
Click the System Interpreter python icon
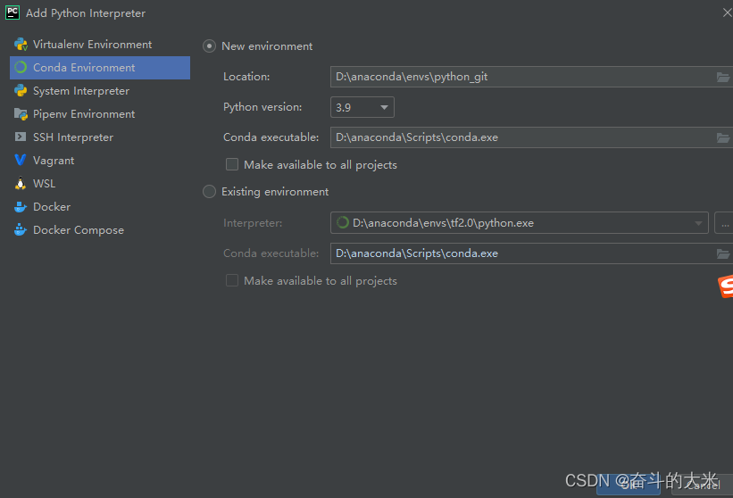point(21,91)
